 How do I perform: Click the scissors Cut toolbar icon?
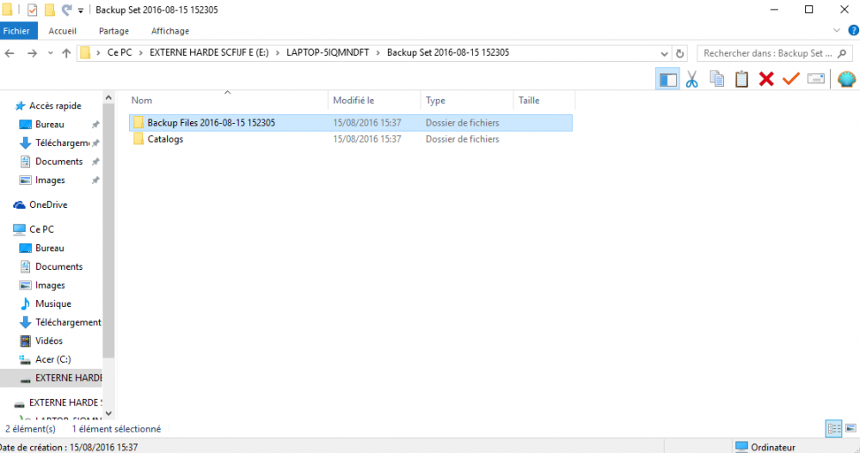692,80
